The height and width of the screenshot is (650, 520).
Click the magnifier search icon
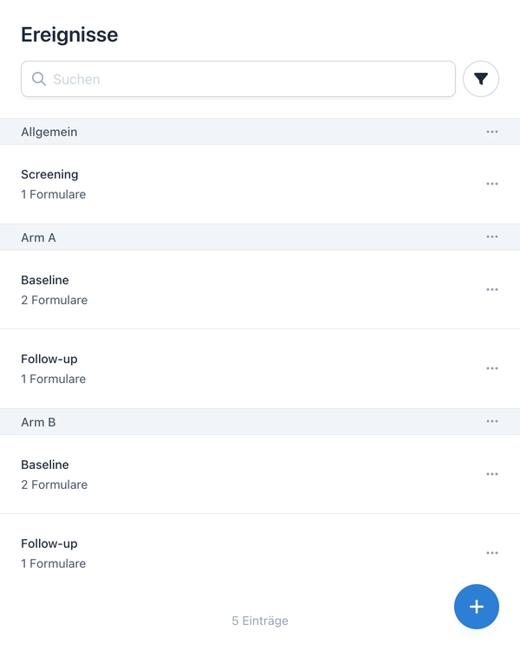pos(39,79)
